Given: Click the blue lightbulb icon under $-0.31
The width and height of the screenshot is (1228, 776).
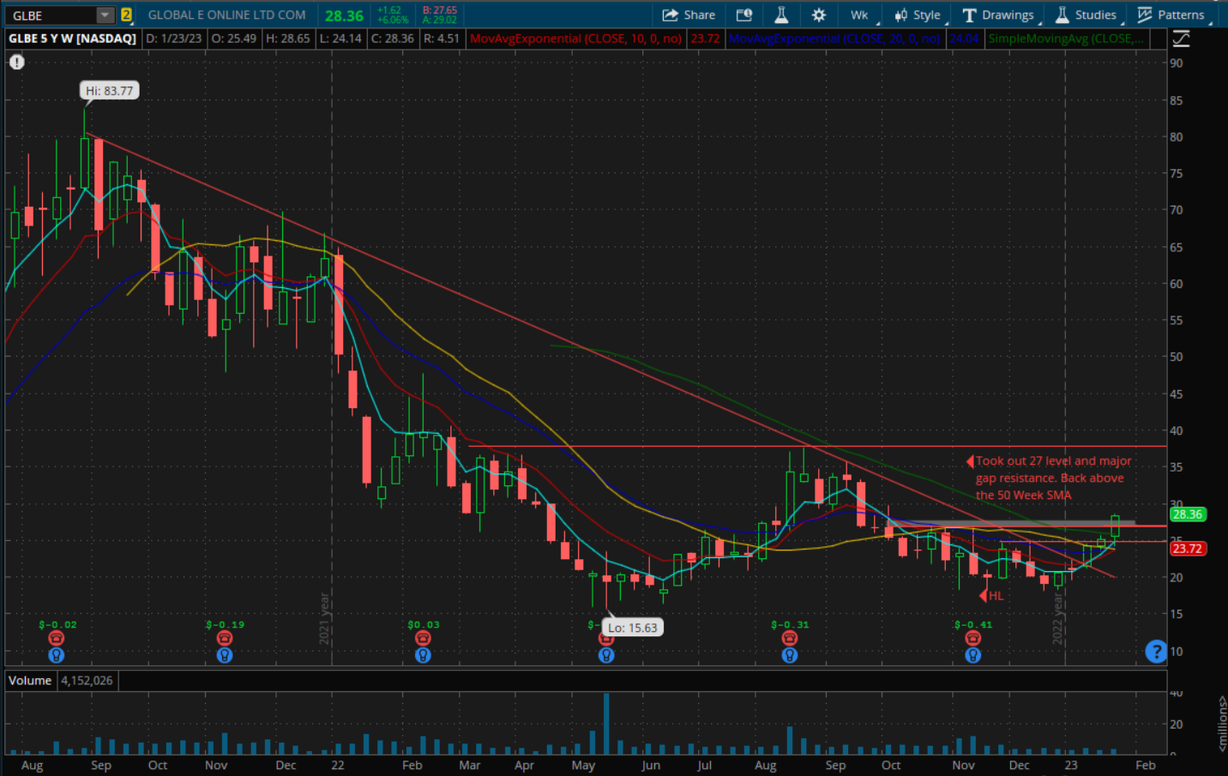Looking at the screenshot, I should tap(790, 655).
